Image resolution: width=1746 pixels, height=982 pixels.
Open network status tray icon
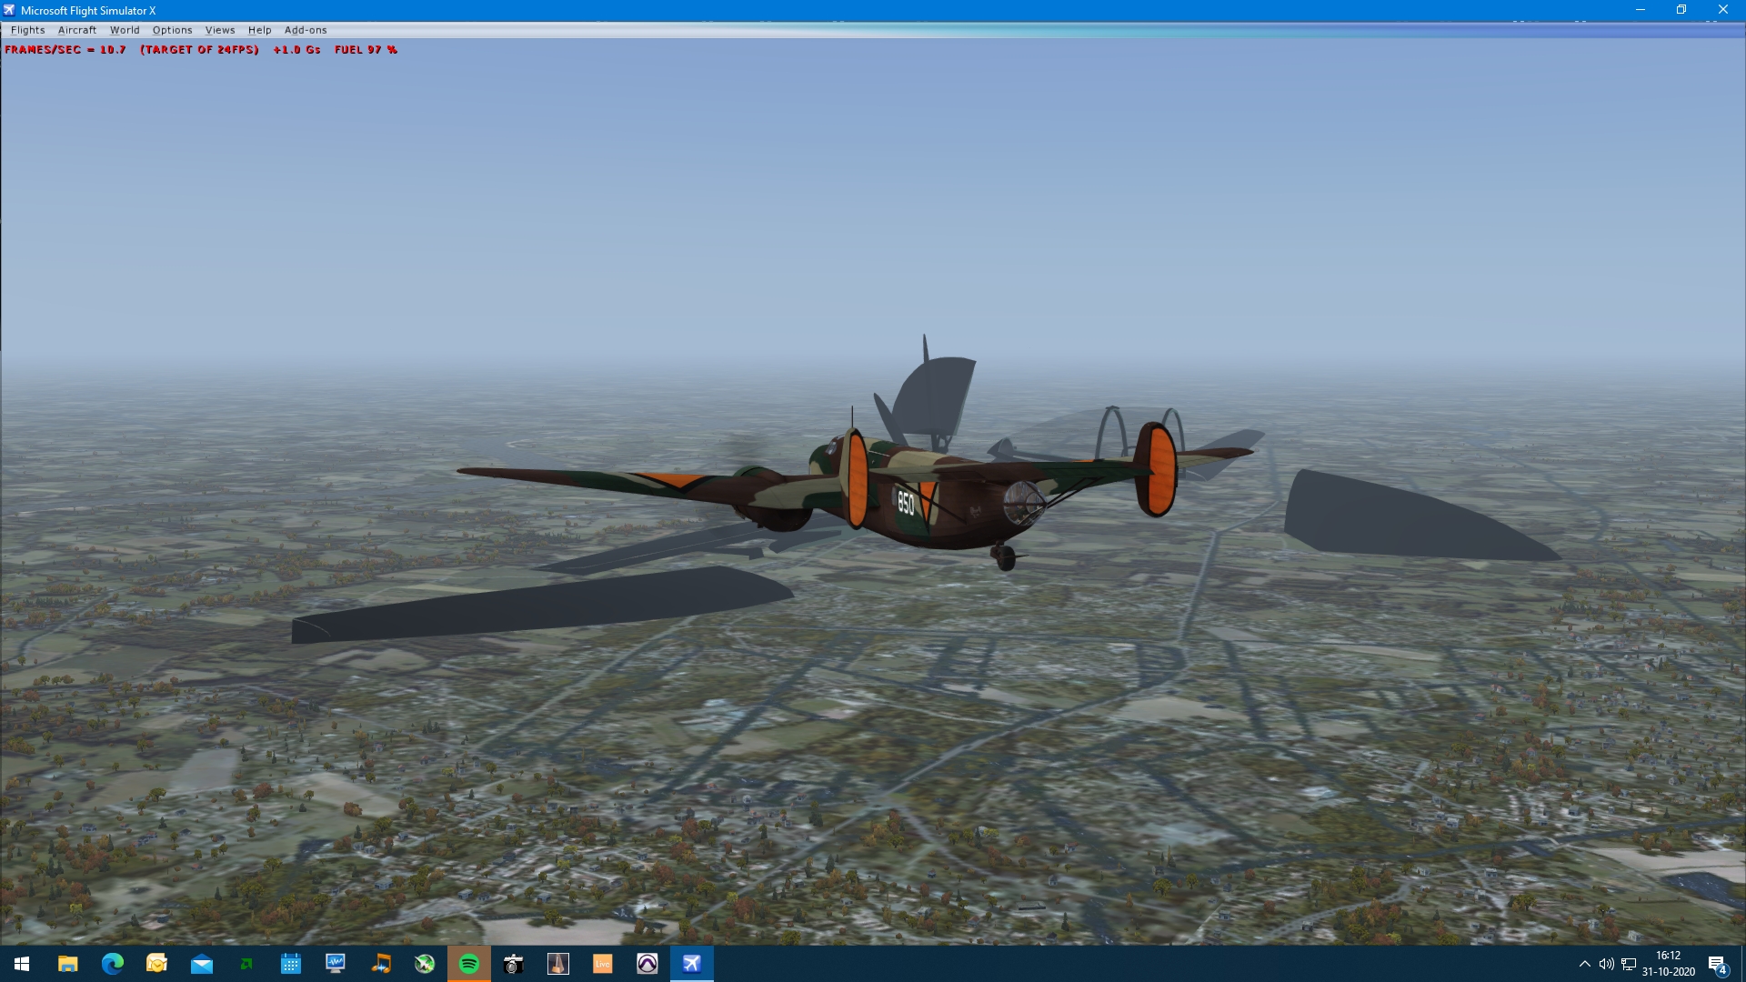tap(1629, 964)
